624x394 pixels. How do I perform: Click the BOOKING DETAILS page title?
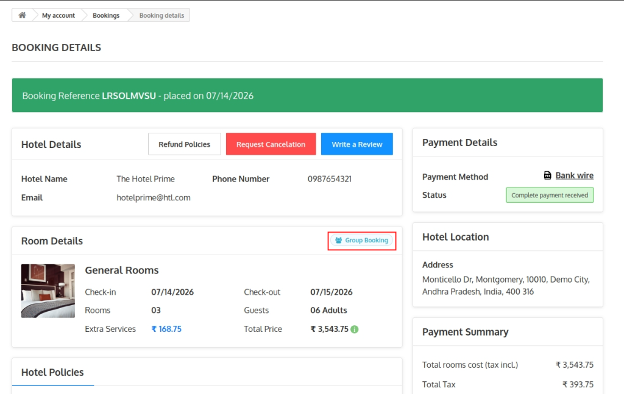pyautogui.click(x=57, y=47)
